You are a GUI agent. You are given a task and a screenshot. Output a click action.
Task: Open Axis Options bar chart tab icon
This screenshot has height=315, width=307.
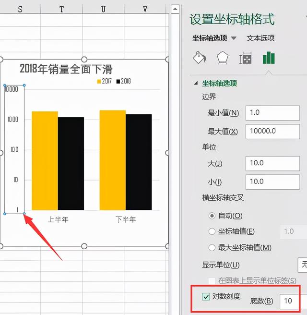click(x=269, y=58)
